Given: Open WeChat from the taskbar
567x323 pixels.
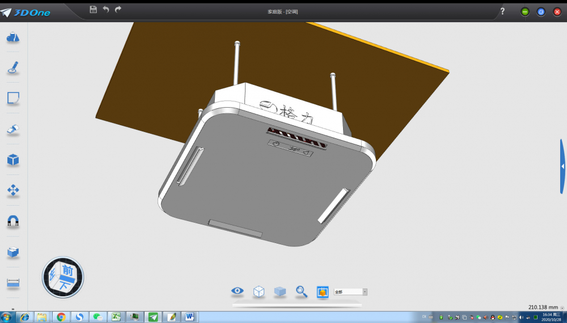Looking at the screenshot, I should click(98, 317).
